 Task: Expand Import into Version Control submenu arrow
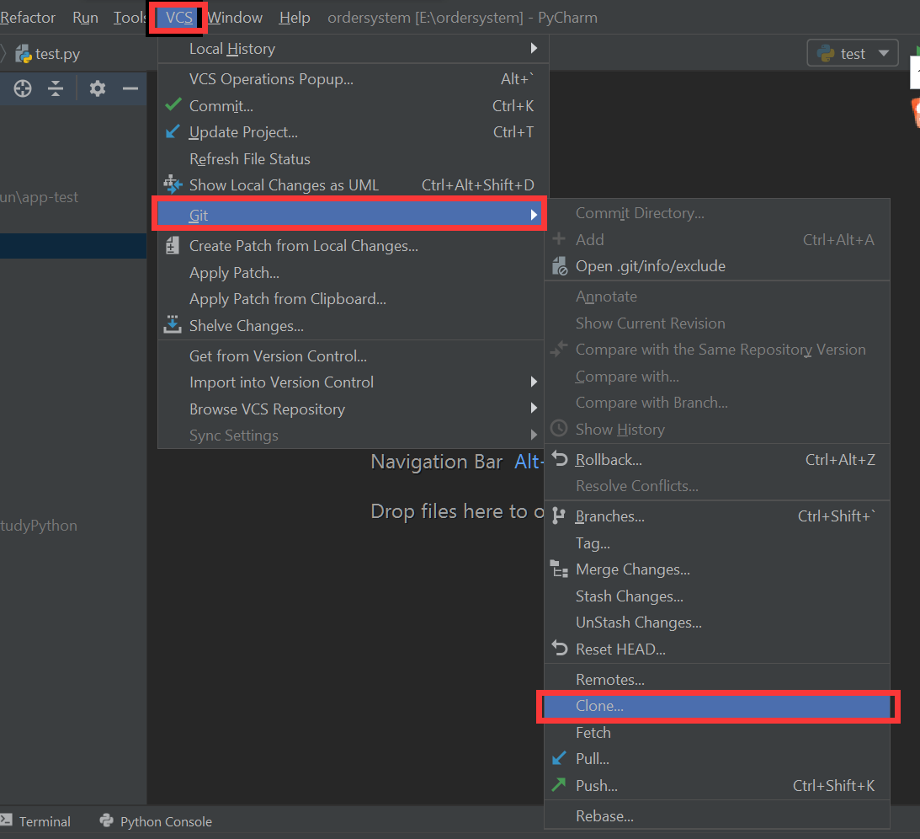(534, 382)
